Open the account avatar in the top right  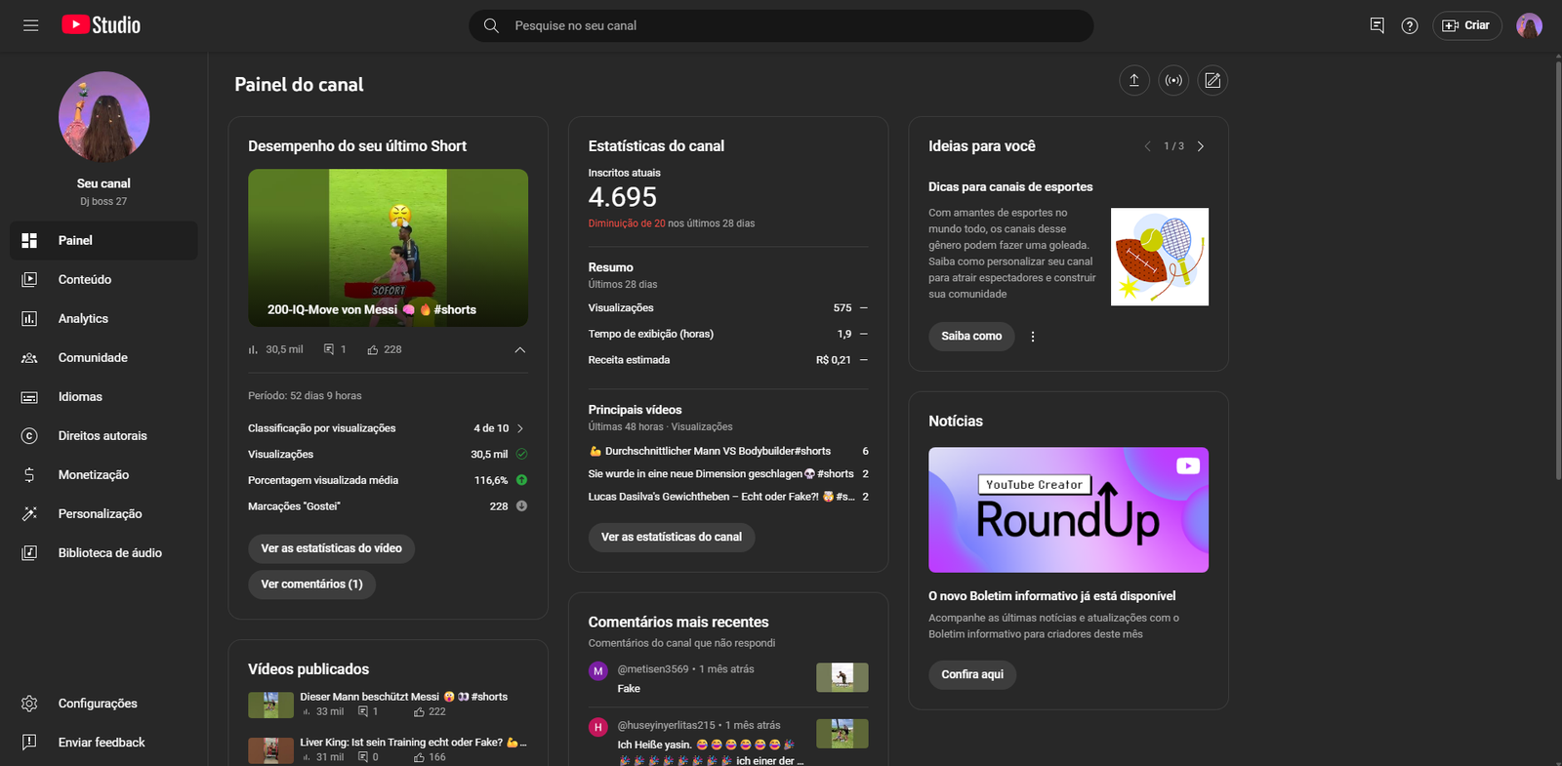pyautogui.click(x=1529, y=25)
